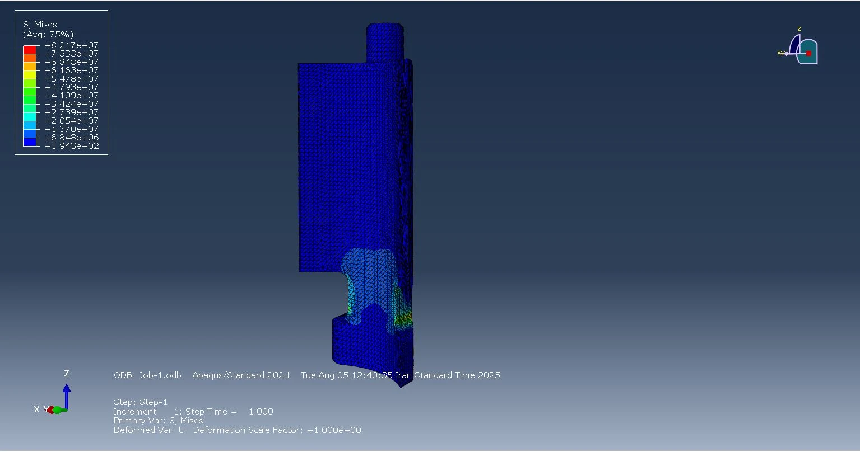860x452 pixels.
Task: Click the Increment Step Time annotation line
Action: tap(193, 412)
